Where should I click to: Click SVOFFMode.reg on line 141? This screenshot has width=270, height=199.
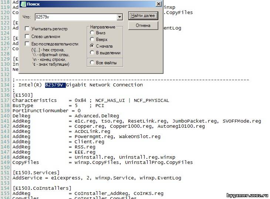coord(242,121)
